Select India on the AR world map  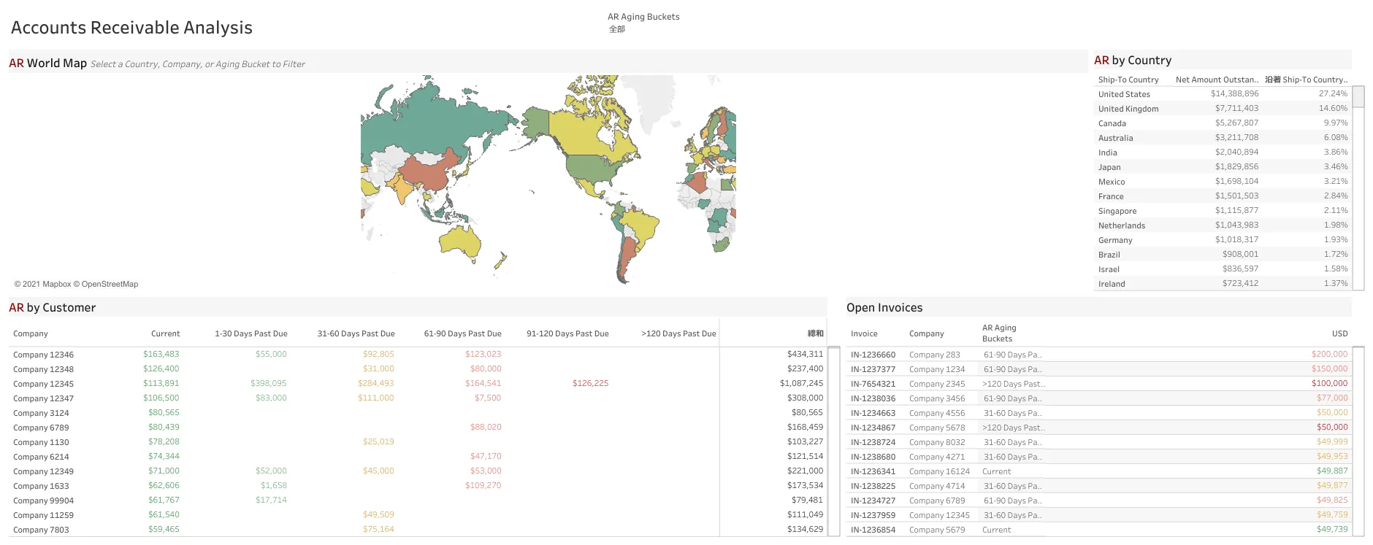coord(402,189)
